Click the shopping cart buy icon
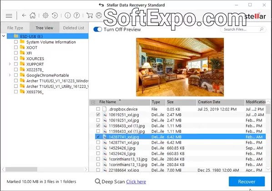The width and height of the screenshot is (272, 191). [90, 15]
